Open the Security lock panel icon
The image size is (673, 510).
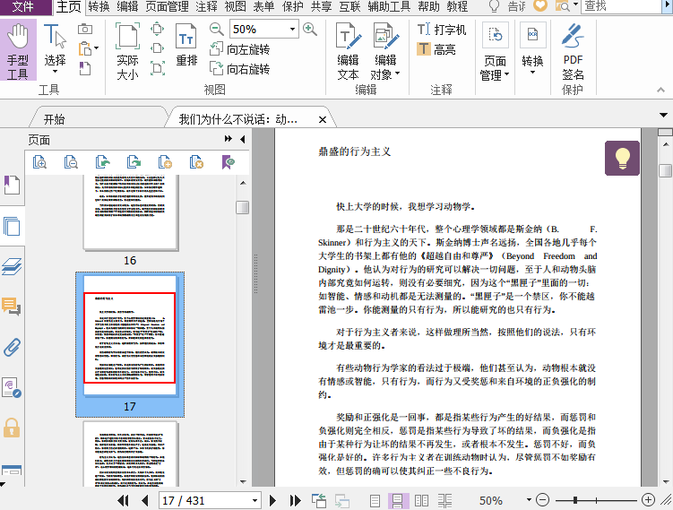tap(12, 428)
